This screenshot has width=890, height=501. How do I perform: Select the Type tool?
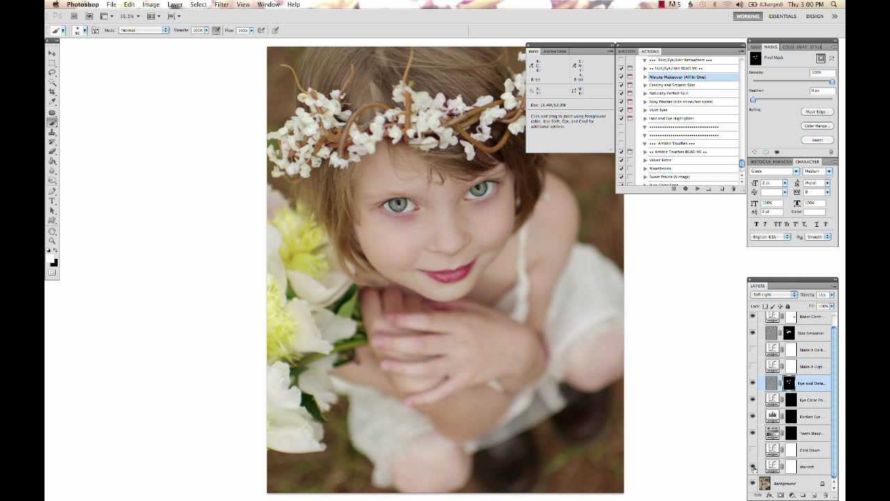tap(52, 200)
